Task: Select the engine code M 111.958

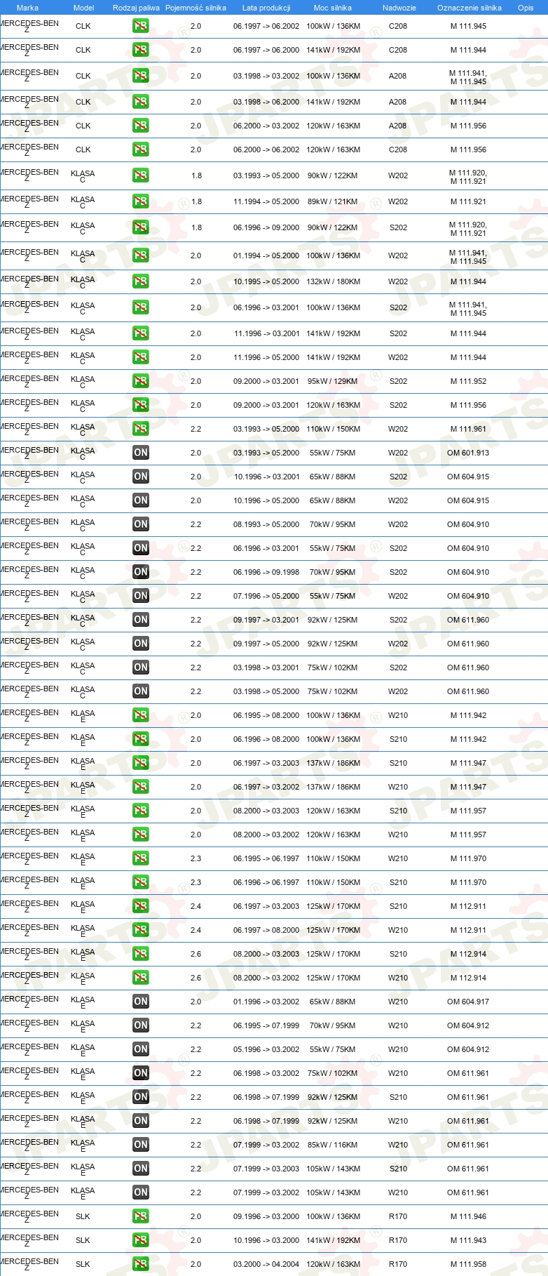Action: [468, 1264]
